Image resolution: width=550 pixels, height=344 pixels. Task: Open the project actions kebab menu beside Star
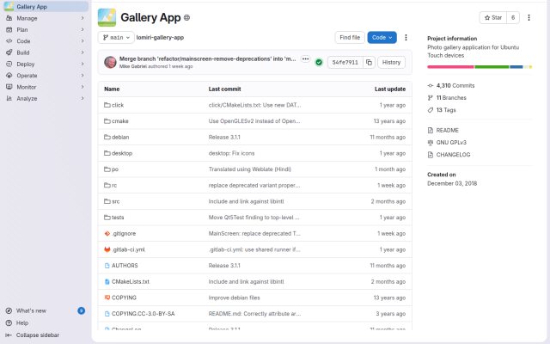[x=529, y=17]
